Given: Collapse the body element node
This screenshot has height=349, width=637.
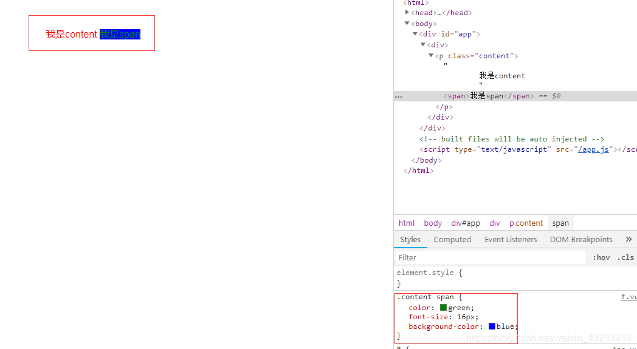Looking at the screenshot, I should (407, 24).
